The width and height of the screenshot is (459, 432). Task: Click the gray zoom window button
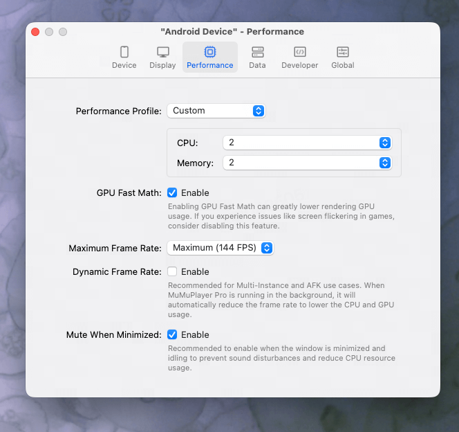tap(63, 32)
